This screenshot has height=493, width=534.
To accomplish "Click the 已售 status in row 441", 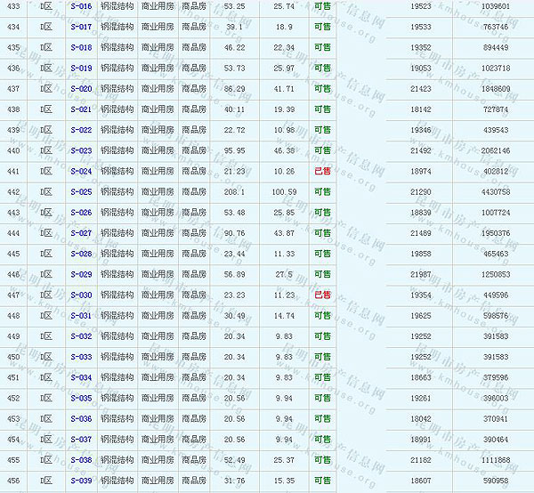I will point(322,171).
